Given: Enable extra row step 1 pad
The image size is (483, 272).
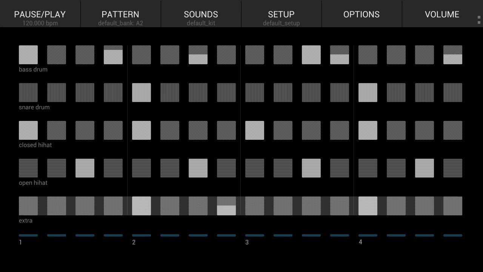Looking at the screenshot, I should click(28, 206).
